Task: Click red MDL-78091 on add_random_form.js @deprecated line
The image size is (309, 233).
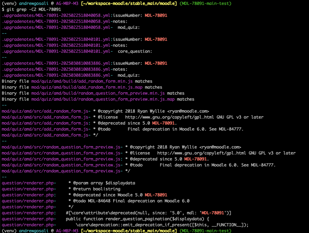Action: tap(163, 123)
